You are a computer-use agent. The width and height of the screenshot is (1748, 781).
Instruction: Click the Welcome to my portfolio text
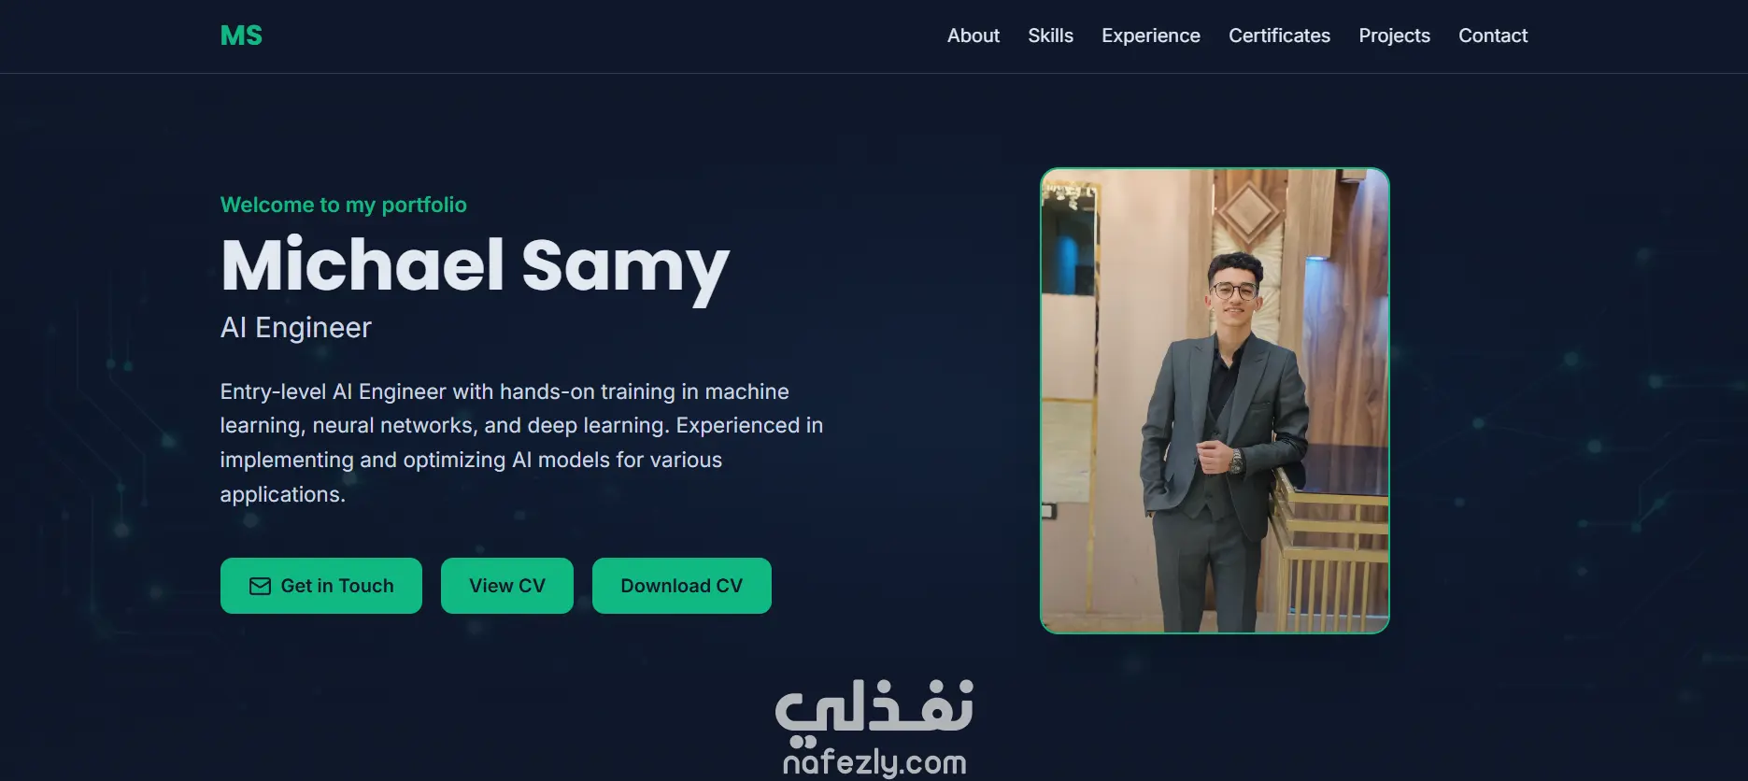(344, 205)
